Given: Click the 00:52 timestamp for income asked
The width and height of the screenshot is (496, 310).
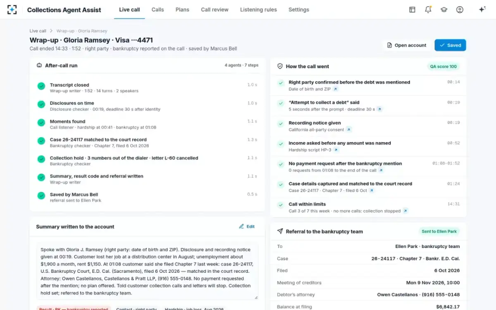Looking at the screenshot, I should (x=453, y=143).
